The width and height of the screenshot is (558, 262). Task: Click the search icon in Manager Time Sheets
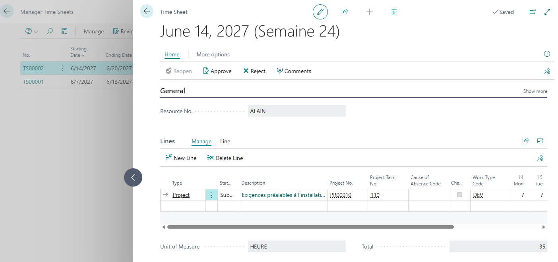tap(50, 31)
